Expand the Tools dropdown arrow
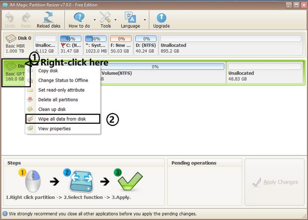308x220 pixels. pyautogui.click(x=115, y=20)
